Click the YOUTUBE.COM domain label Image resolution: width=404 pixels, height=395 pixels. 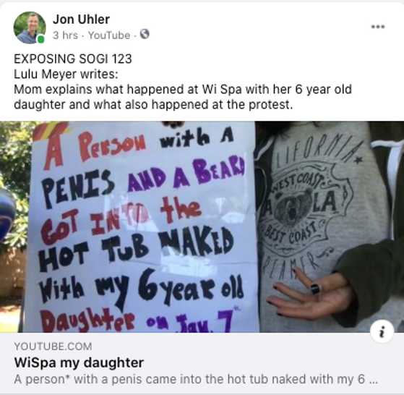(x=53, y=347)
